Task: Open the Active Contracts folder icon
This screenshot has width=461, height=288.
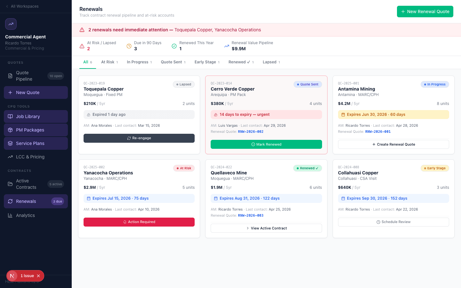Action: coord(10,184)
